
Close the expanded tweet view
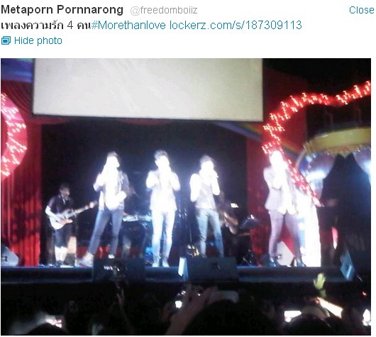[x=361, y=10]
